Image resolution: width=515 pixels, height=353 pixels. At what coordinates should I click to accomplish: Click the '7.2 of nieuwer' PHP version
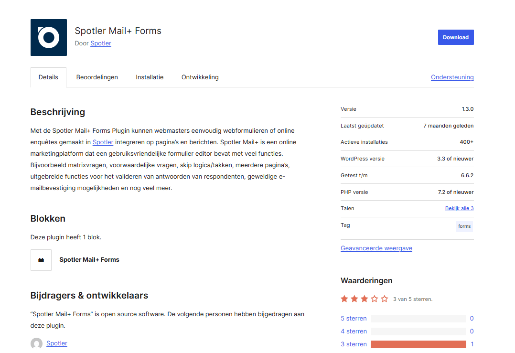(456, 192)
